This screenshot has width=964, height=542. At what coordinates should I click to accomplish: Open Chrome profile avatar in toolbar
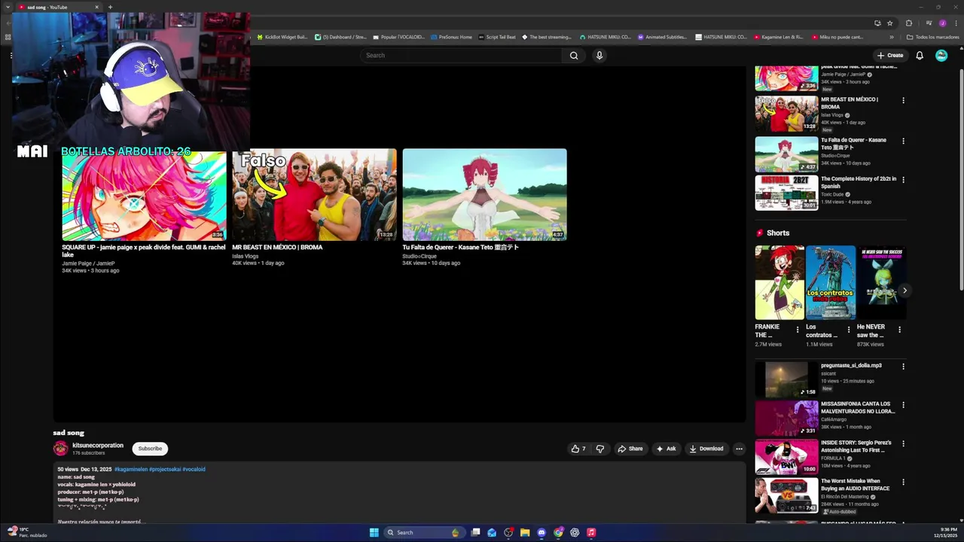coord(942,23)
